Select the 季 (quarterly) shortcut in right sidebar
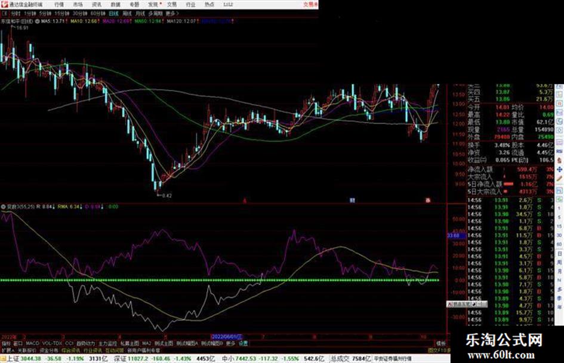564x363 pixels. point(559,298)
